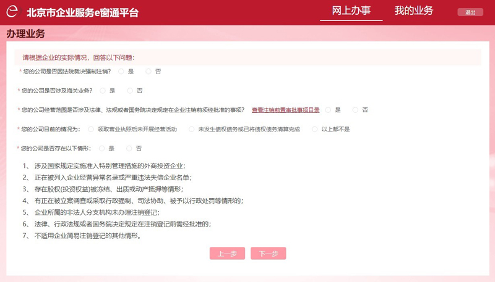Choose 否 for 涉及海关业务 question
Image resolution: width=495 pixels, height=282 pixels.
(130, 91)
